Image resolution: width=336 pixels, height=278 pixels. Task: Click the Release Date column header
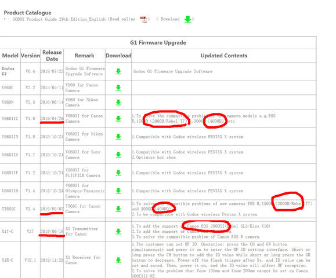(x=52, y=56)
